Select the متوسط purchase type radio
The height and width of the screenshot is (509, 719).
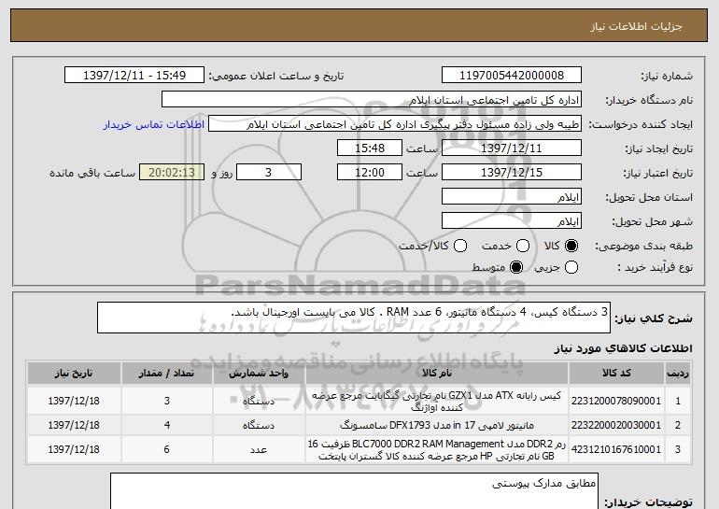(516, 267)
